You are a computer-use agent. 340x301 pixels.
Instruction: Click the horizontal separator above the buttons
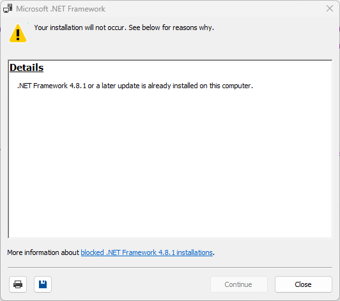pyautogui.click(x=170, y=267)
